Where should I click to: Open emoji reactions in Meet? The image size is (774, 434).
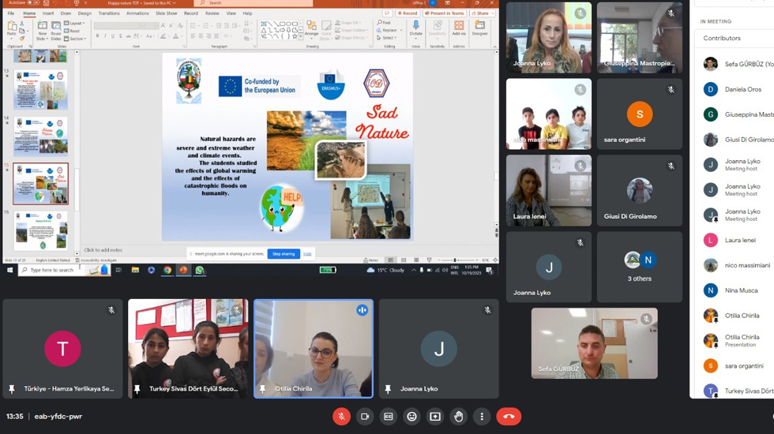point(411,417)
